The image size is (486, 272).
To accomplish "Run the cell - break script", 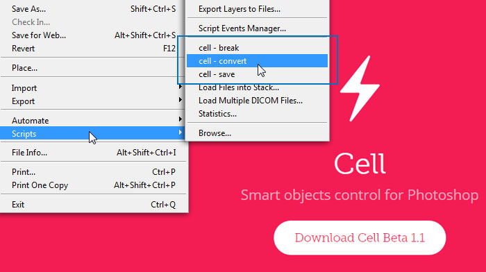I will 257,48.
